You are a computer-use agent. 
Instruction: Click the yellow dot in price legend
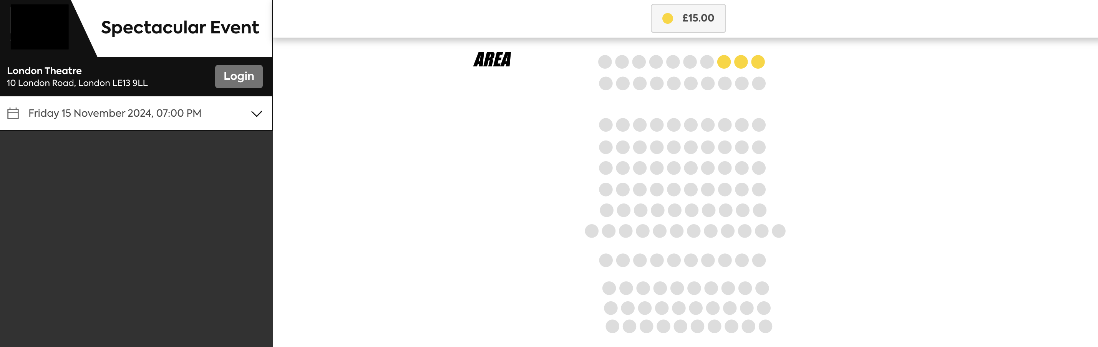[667, 18]
